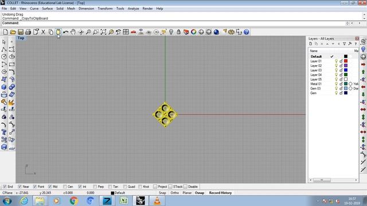Toggle Record History in status bar

[x=220, y=193]
